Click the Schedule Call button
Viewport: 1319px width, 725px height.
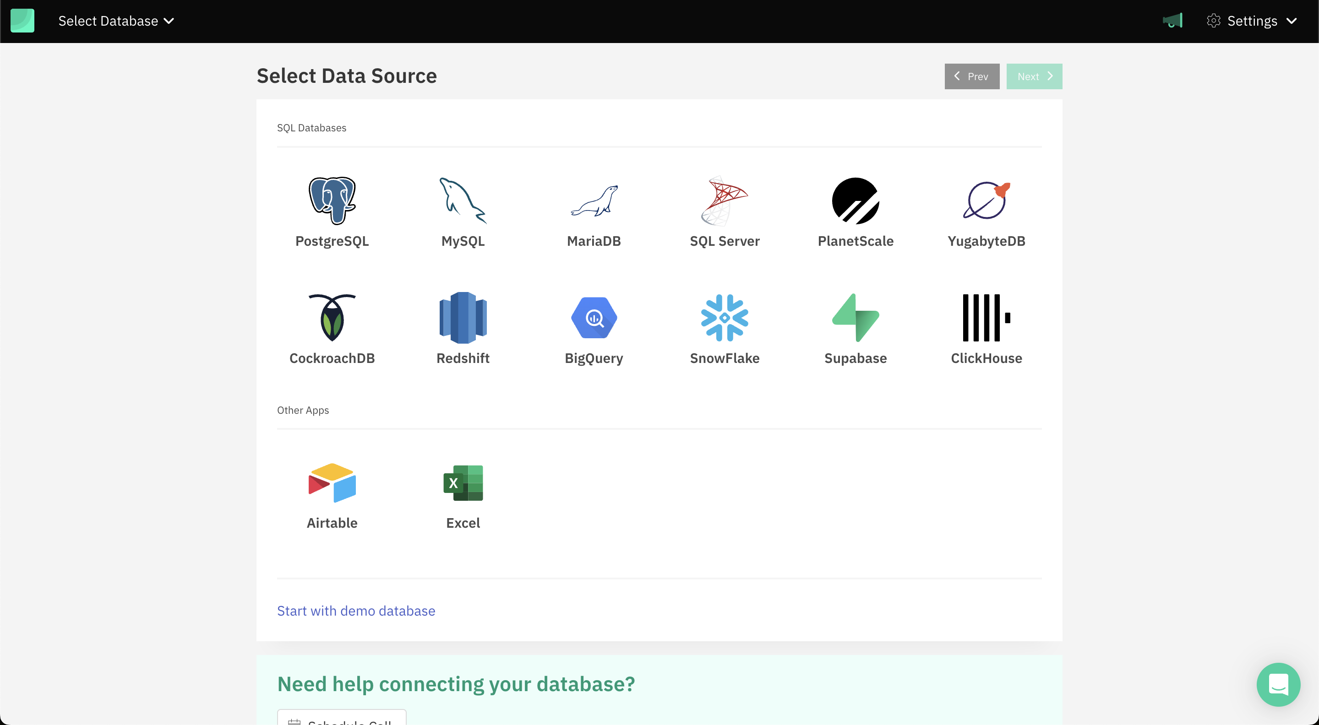click(342, 718)
